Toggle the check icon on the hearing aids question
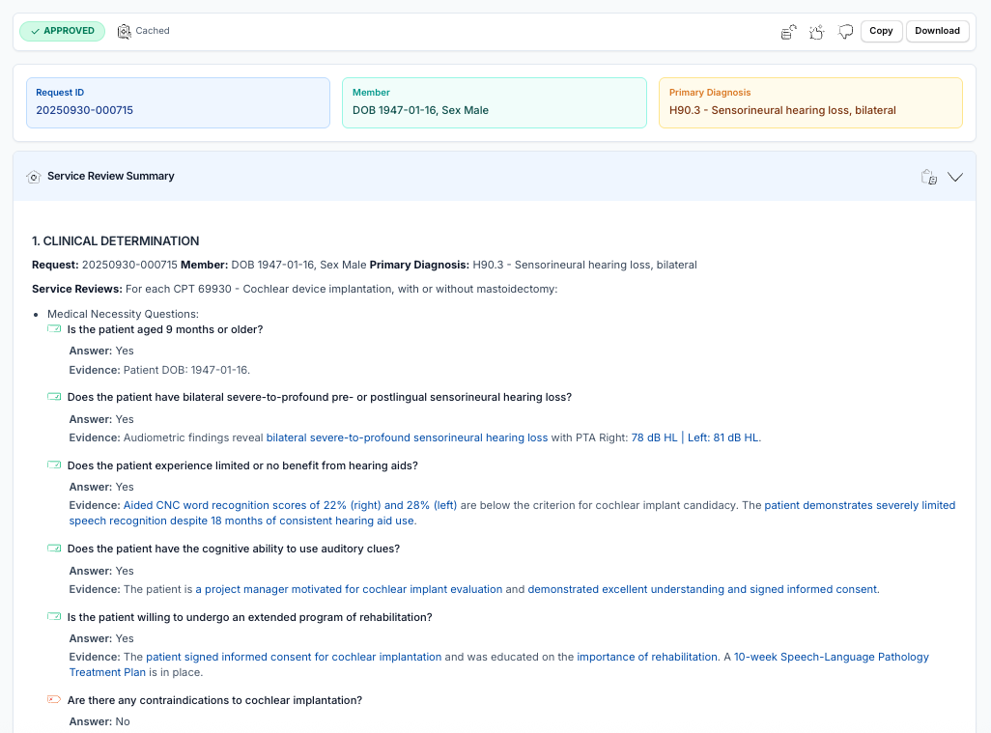 pyautogui.click(x=53, y=464)
